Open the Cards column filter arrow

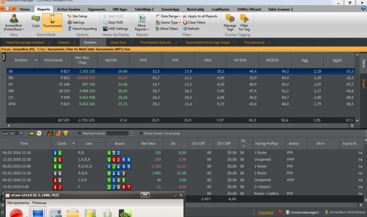pos(73,143)
